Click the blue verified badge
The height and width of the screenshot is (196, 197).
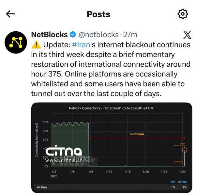(x=73, y=35)
